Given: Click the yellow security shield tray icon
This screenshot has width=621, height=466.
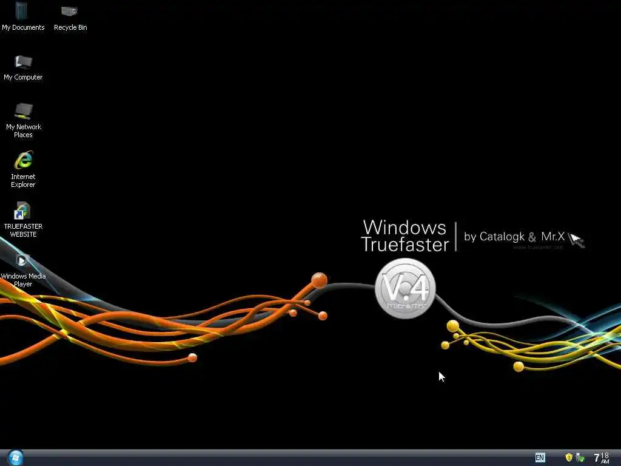Looking at the screenshot, I should point(569,458).
